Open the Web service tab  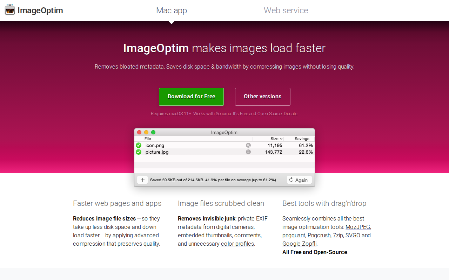coord(286,10)
